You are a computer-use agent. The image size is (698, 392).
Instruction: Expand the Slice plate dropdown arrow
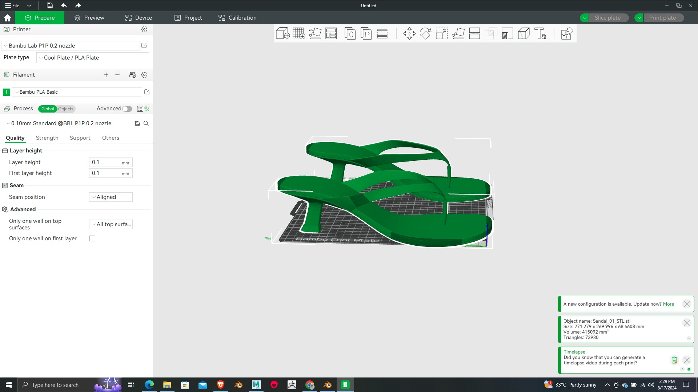tap(584, 18)
